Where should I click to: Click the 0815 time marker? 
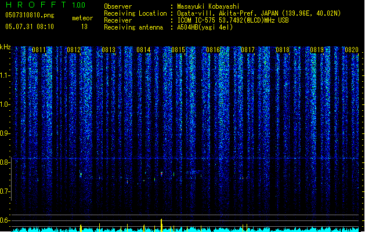(178, 50)
